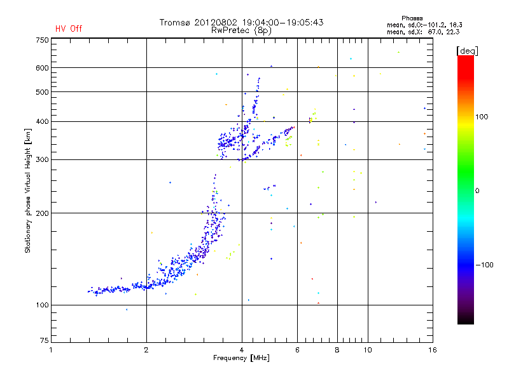509x381 pixels.
Task: Click x-axis tick label '2'
Action: (x=146, y=350)
